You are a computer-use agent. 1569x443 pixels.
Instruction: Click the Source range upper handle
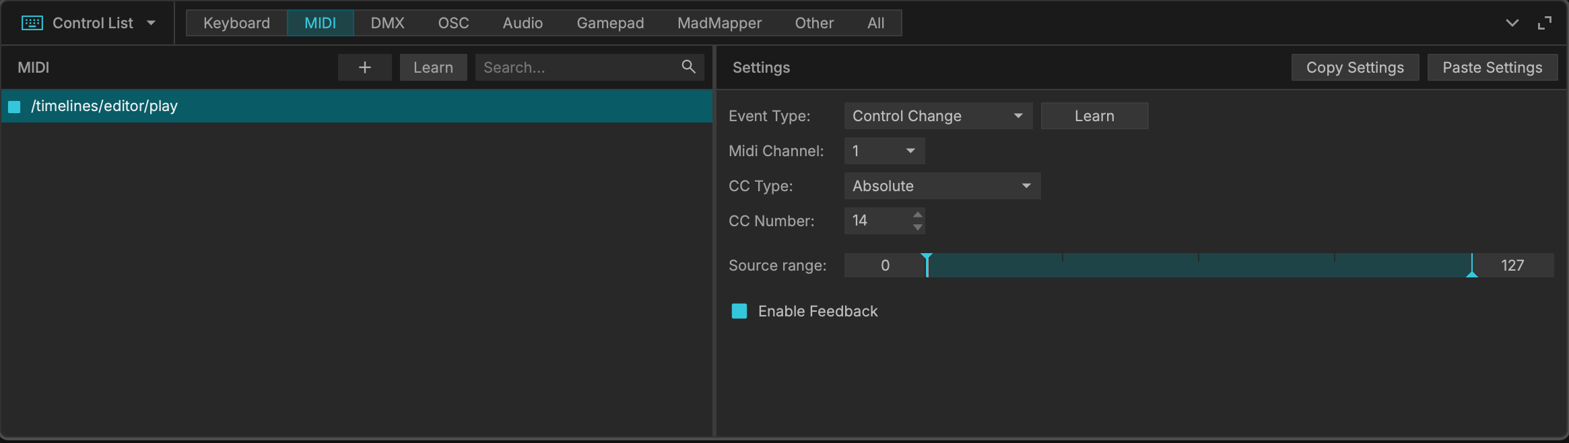coord(1472,265)
